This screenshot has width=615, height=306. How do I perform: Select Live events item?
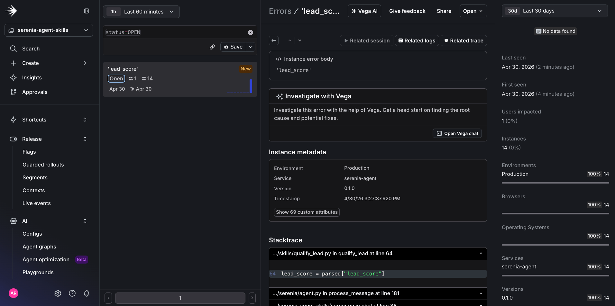pyautogui.click(x=37, y=203)
